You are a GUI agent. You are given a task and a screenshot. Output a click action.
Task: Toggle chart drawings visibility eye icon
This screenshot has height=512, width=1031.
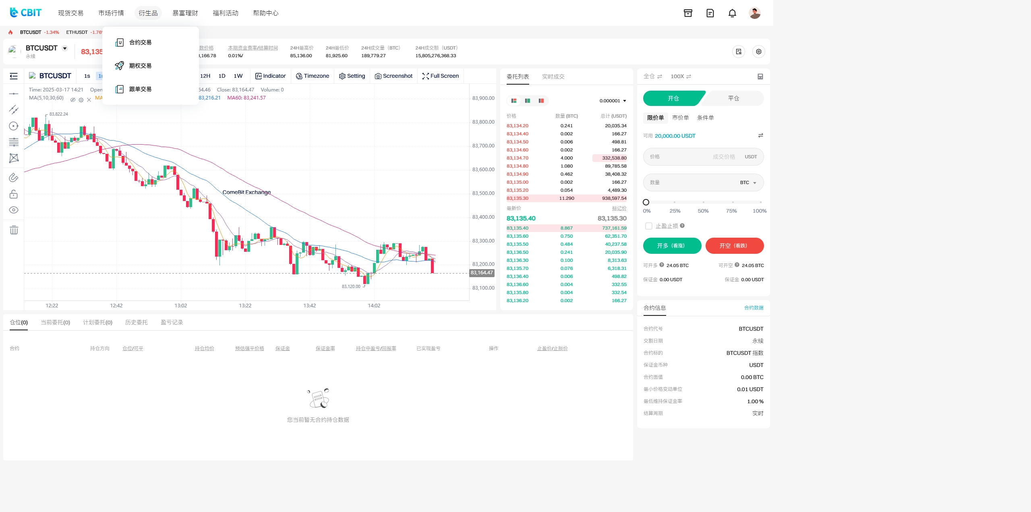tap(14, 210)
